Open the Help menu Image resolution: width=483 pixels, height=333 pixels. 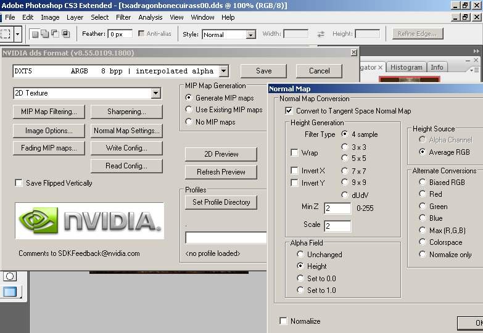(228, 17)
